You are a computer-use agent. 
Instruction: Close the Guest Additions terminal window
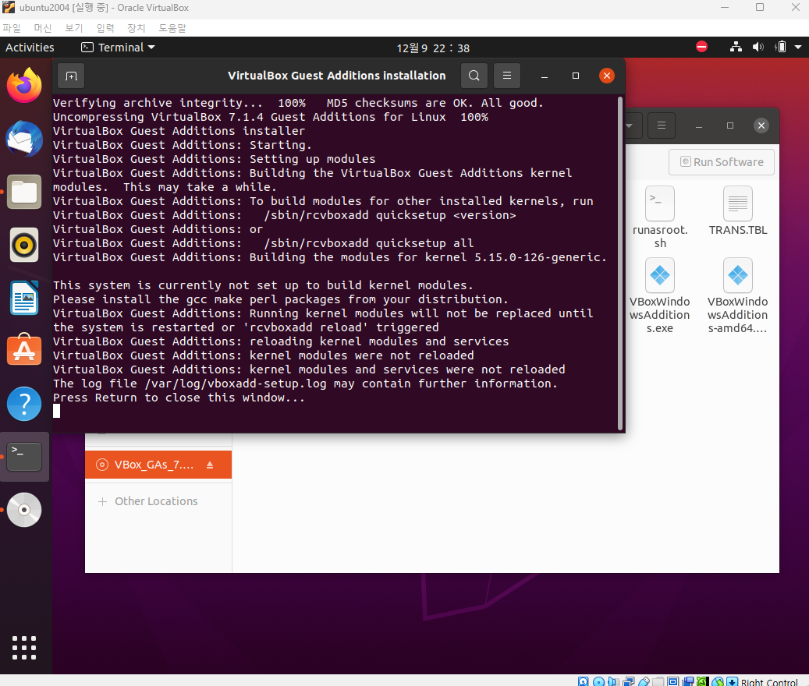pyautogui.click(x=607, y=76)
